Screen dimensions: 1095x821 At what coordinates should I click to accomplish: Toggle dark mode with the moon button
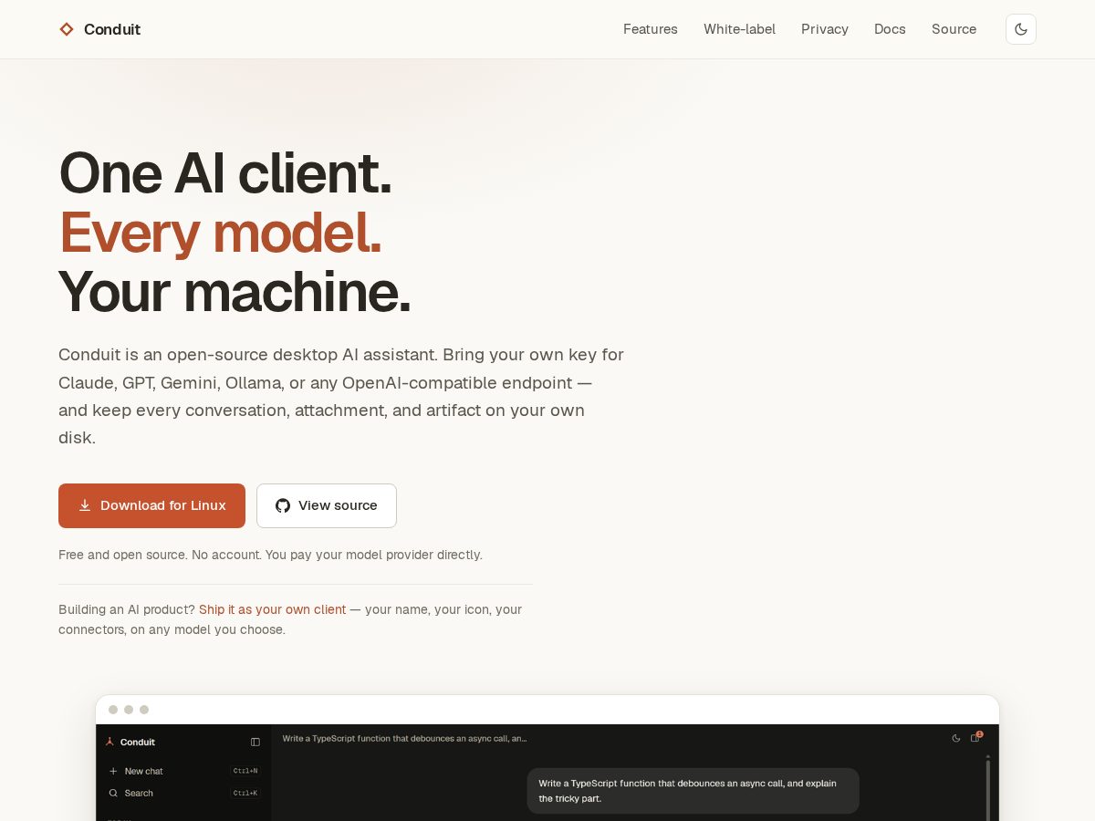click(x=1021, y=29)
